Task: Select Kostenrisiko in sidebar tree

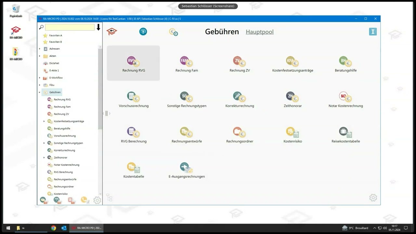Action: coord(60,194)
